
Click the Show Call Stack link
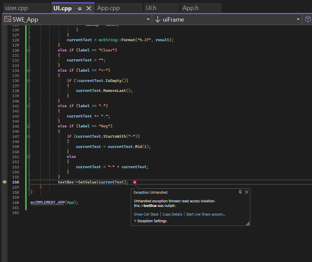pos(146,214)
